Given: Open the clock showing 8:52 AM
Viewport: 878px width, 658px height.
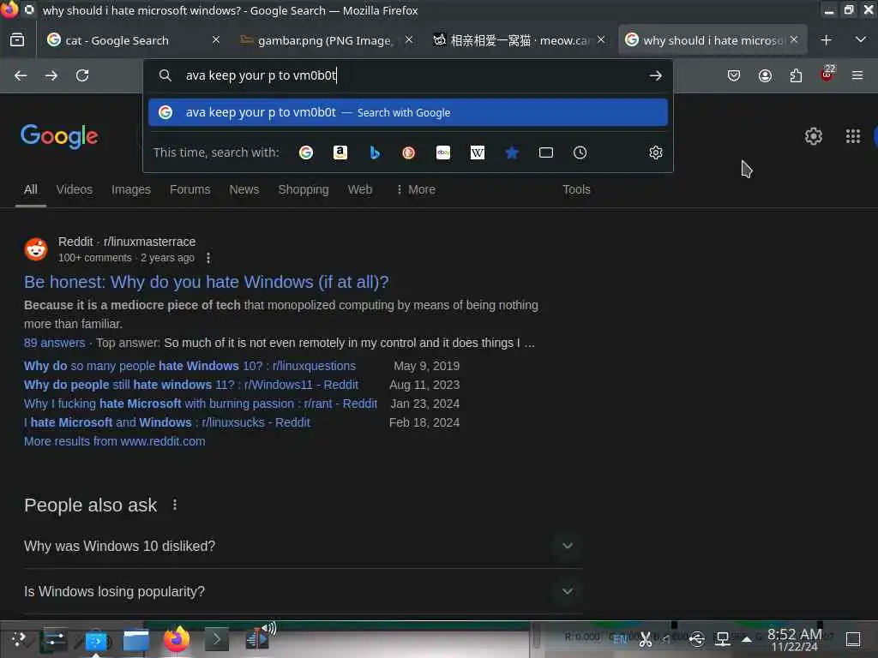Looking at the screenshot, I should point(794,640).
